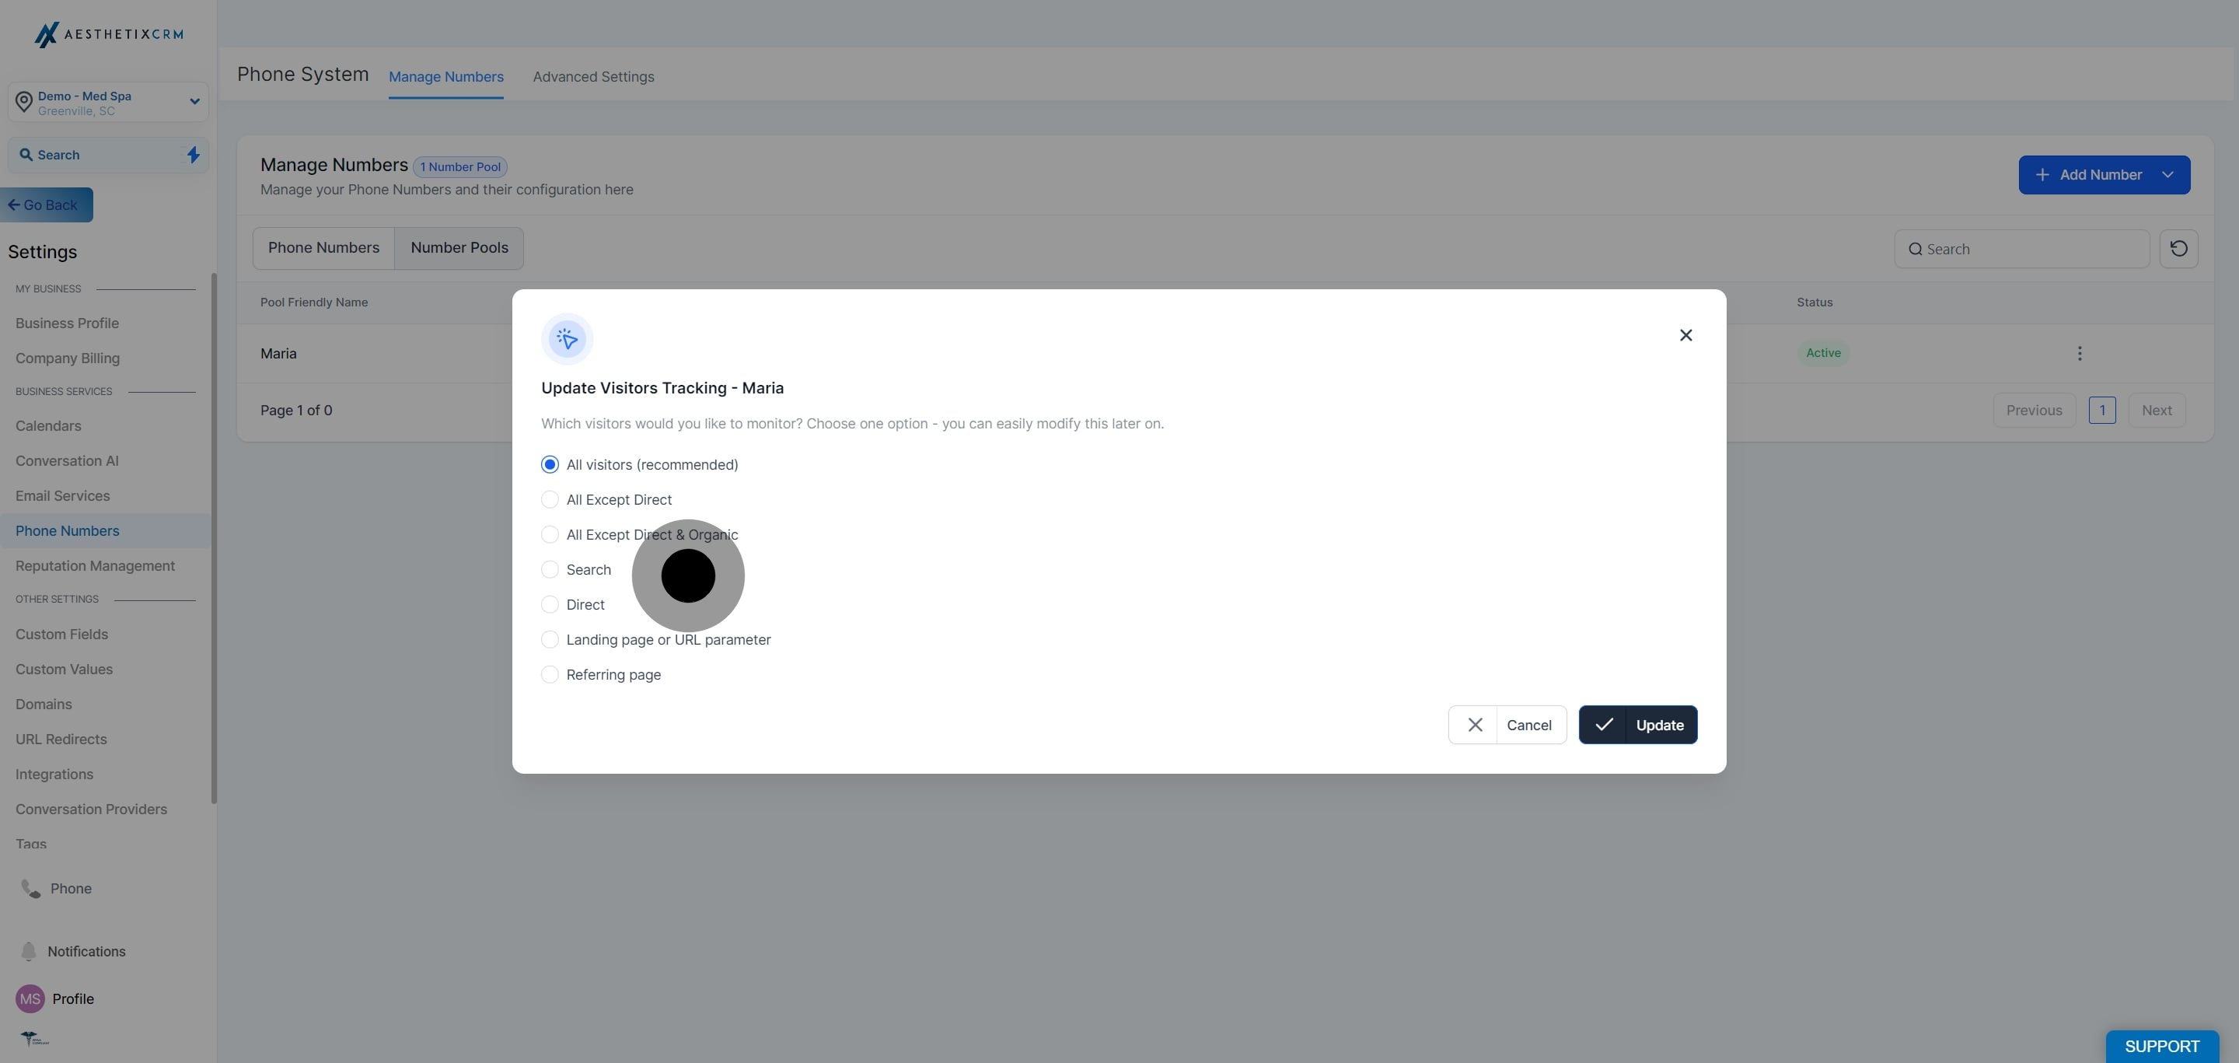Click inside the table search field
The height and width of the screenshot is (1063, 2239).
tap(2021, 249)
